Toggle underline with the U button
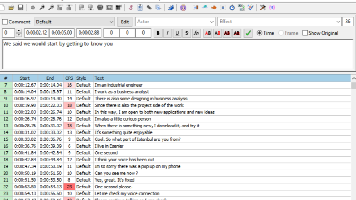The width and height of the screenshot is (356, 200). (x=177, y=33)
